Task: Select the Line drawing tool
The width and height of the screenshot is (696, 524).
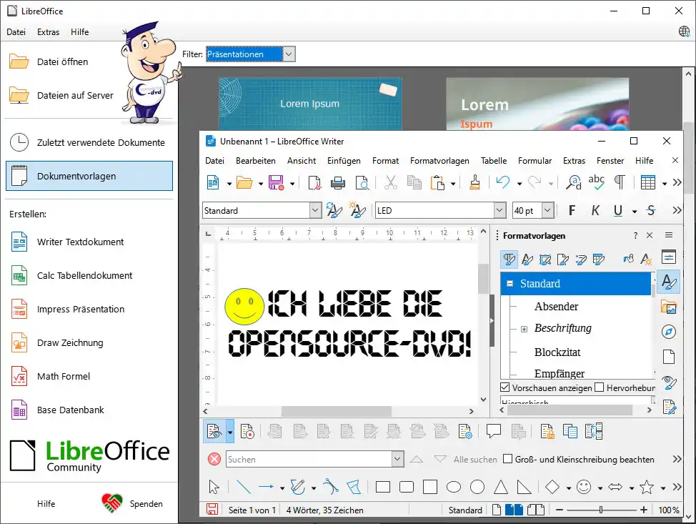Action: [x=243, y=487]
